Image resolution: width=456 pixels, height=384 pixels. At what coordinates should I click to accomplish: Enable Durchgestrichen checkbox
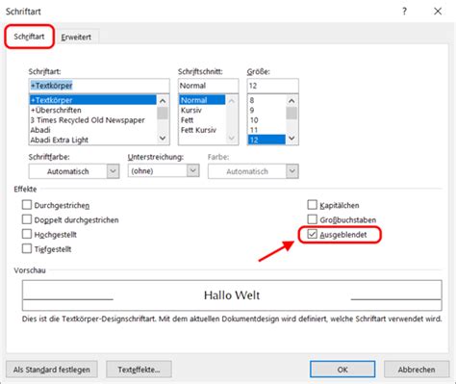point(27,205)
